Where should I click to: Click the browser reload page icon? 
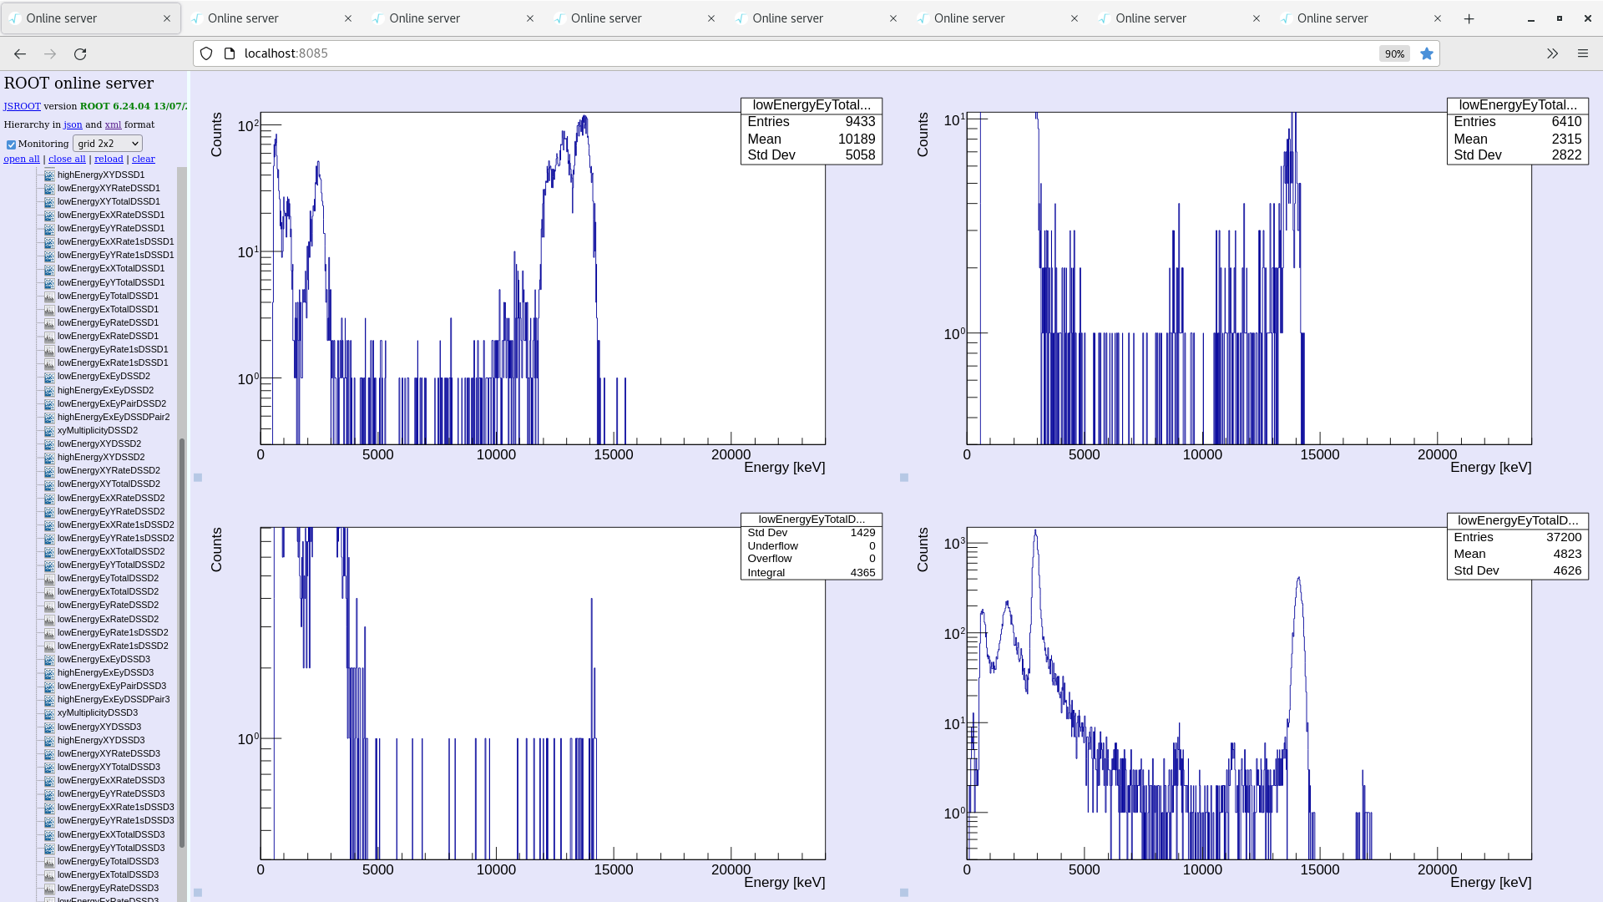(x=80, y=53)
